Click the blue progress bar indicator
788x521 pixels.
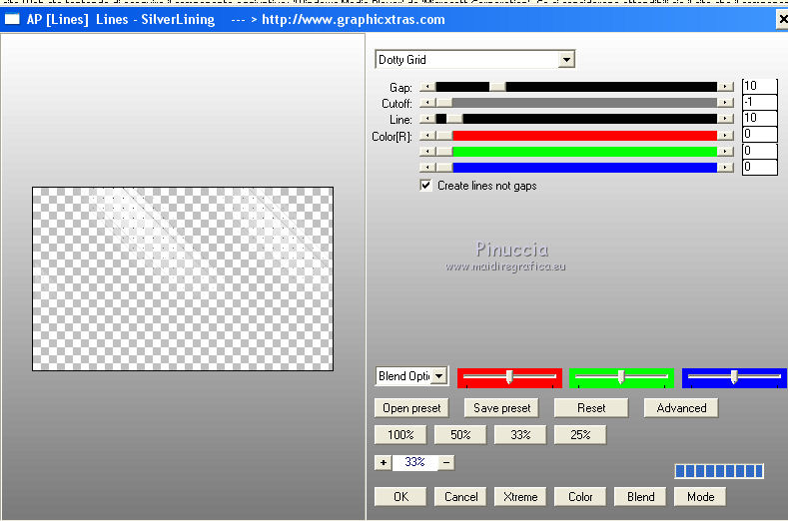click(719, 471)
